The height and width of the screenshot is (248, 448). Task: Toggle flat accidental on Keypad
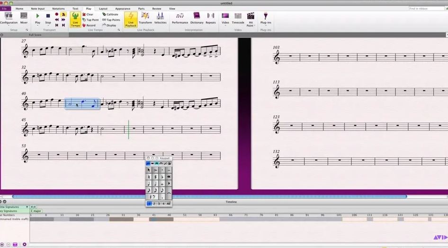(162, 177)
